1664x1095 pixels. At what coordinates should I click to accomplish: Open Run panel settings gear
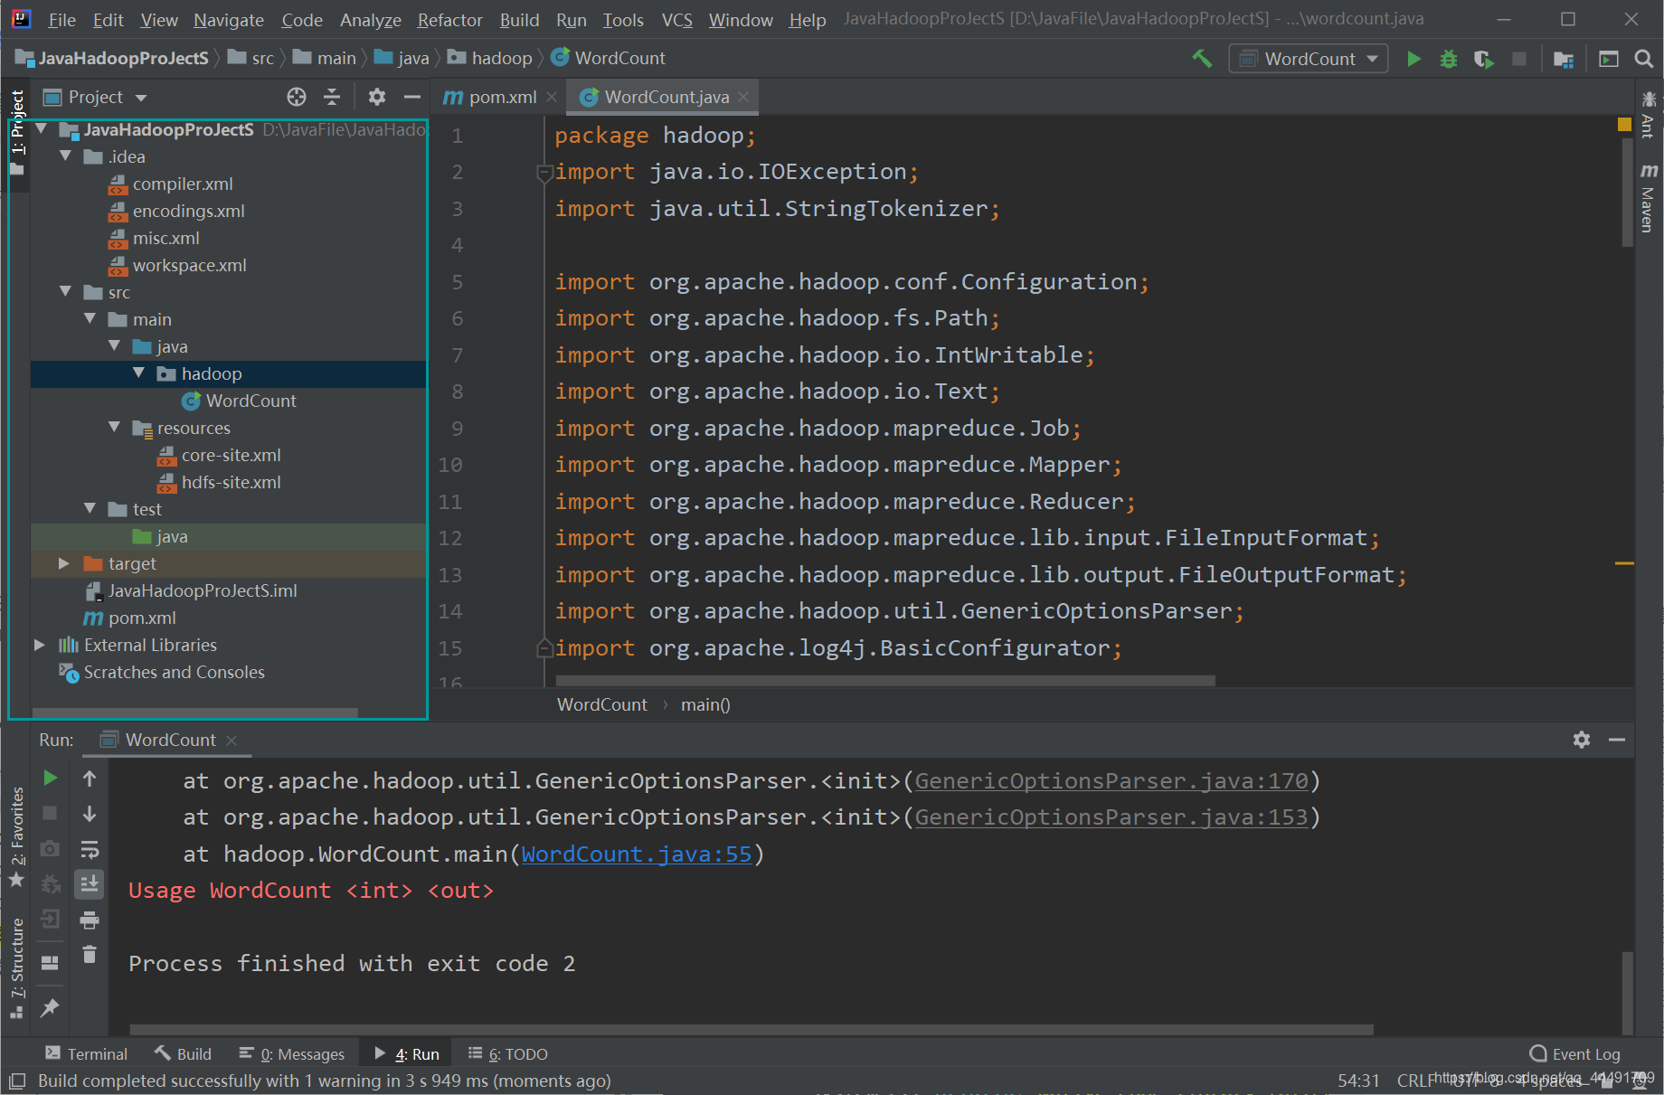(1582, 740)
